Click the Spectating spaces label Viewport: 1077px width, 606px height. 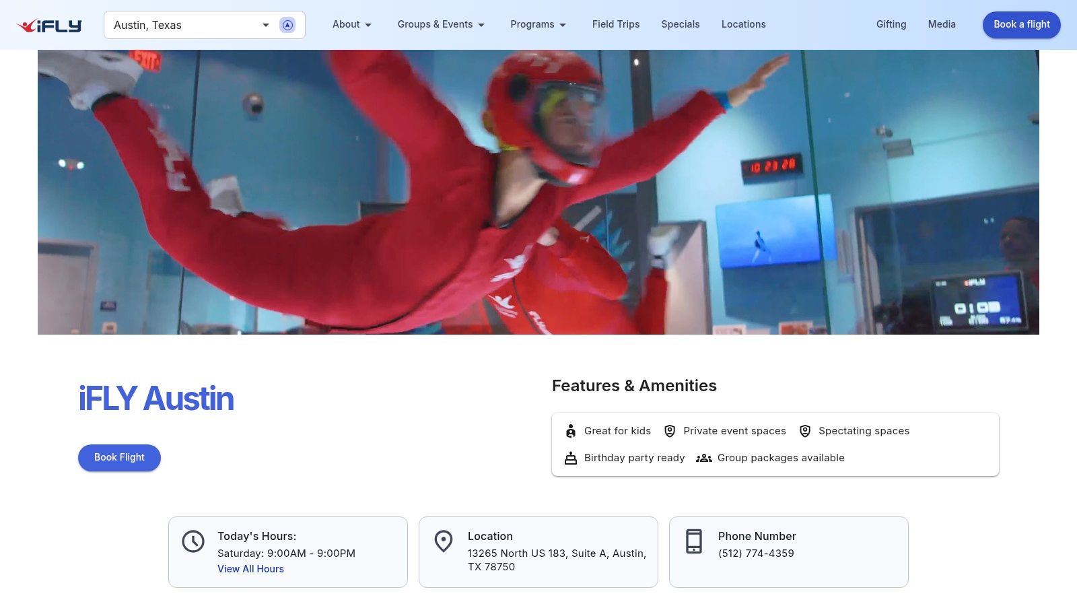864,431
